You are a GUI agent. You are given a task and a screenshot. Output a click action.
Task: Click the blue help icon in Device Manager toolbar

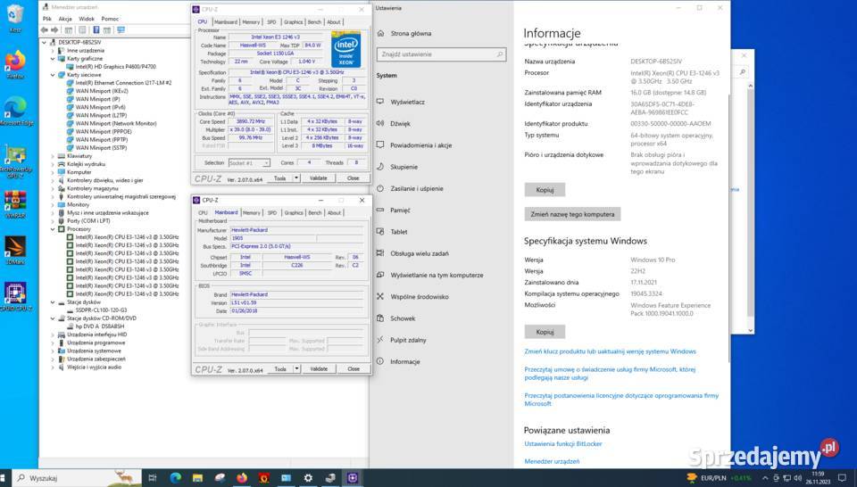pyautogui.click(x=96, y=30)
